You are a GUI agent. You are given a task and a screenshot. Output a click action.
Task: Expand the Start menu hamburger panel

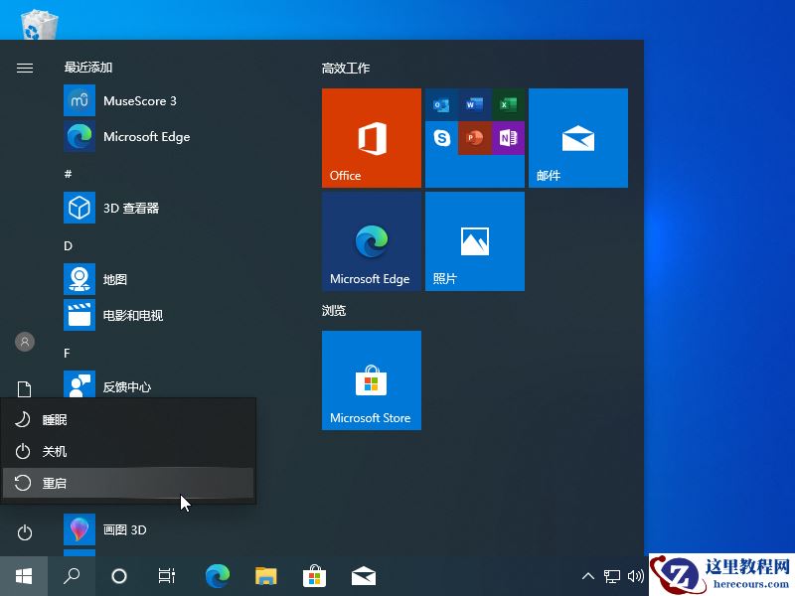click(x=24, y=68)
